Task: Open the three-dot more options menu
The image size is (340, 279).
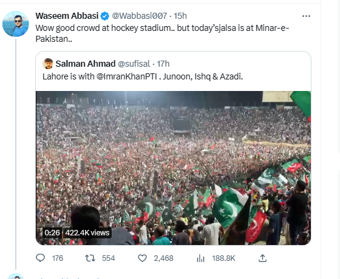Action: (306, 16)
